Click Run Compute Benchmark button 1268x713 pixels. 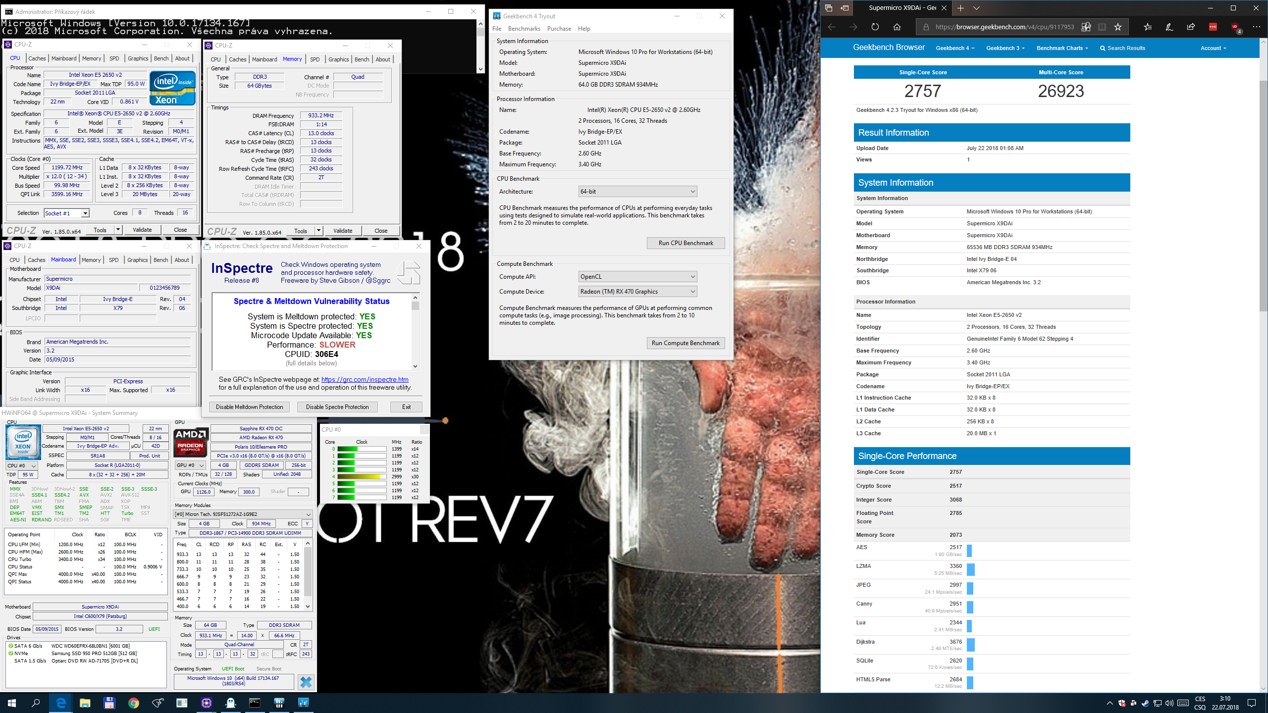tap(686, 343)
